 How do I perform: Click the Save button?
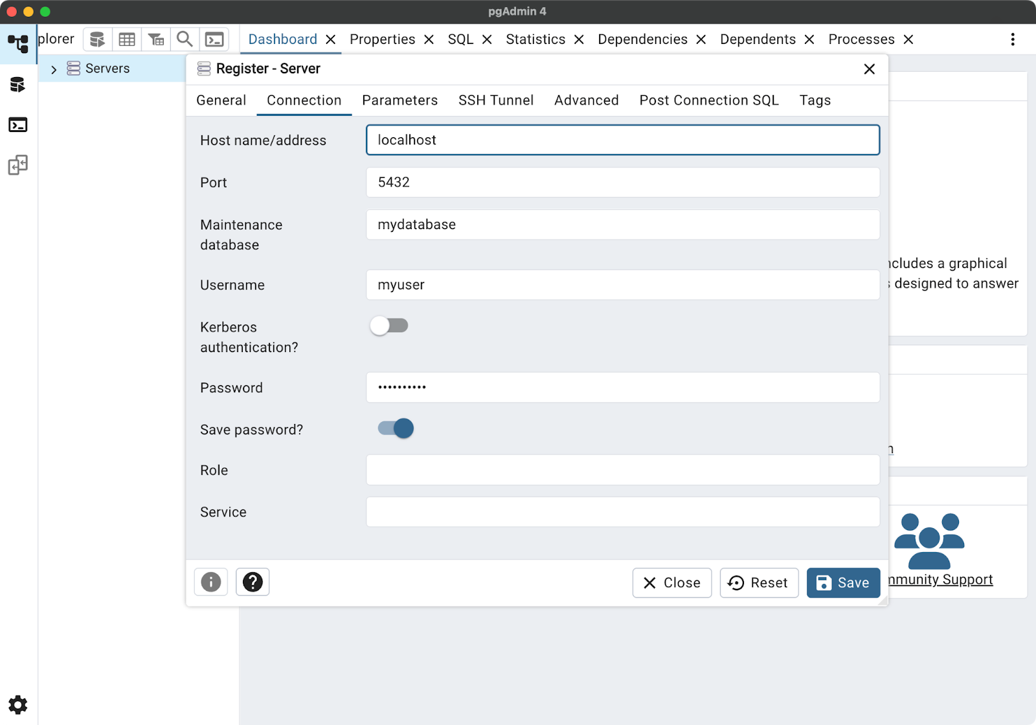point(843,583)
